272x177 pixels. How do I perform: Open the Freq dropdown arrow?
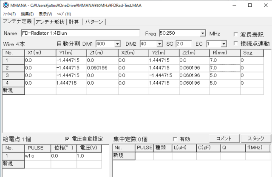202,33
